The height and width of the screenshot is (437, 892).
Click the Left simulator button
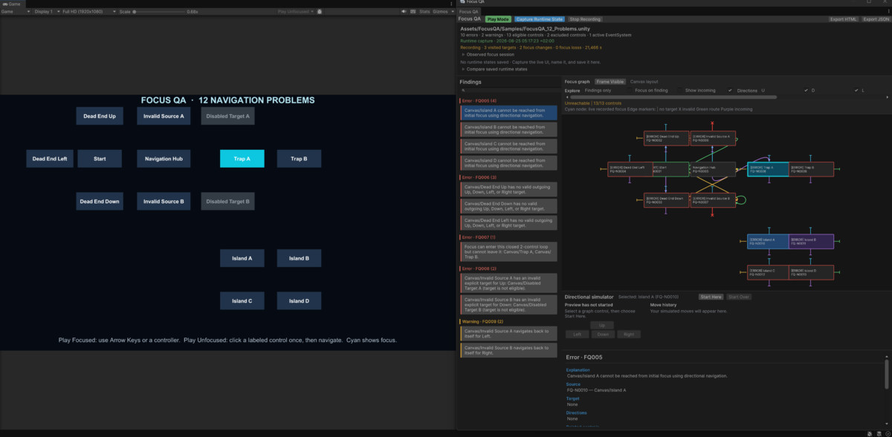(577, 335)
